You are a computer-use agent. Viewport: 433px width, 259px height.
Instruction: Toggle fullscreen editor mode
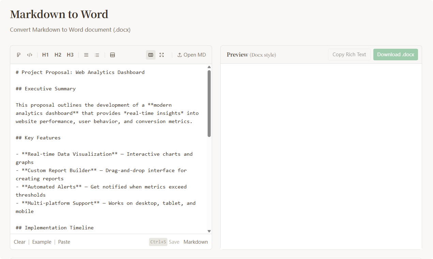click(161, 55)
